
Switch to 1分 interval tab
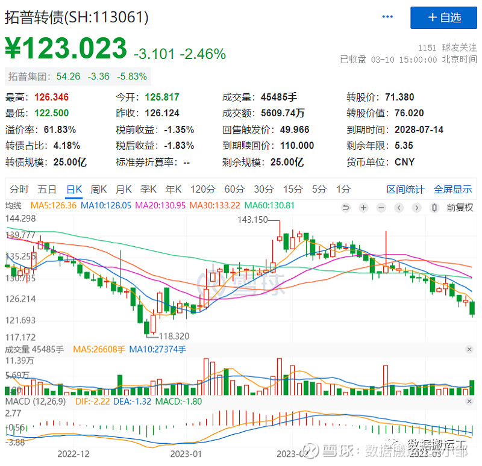click(343, 189)
